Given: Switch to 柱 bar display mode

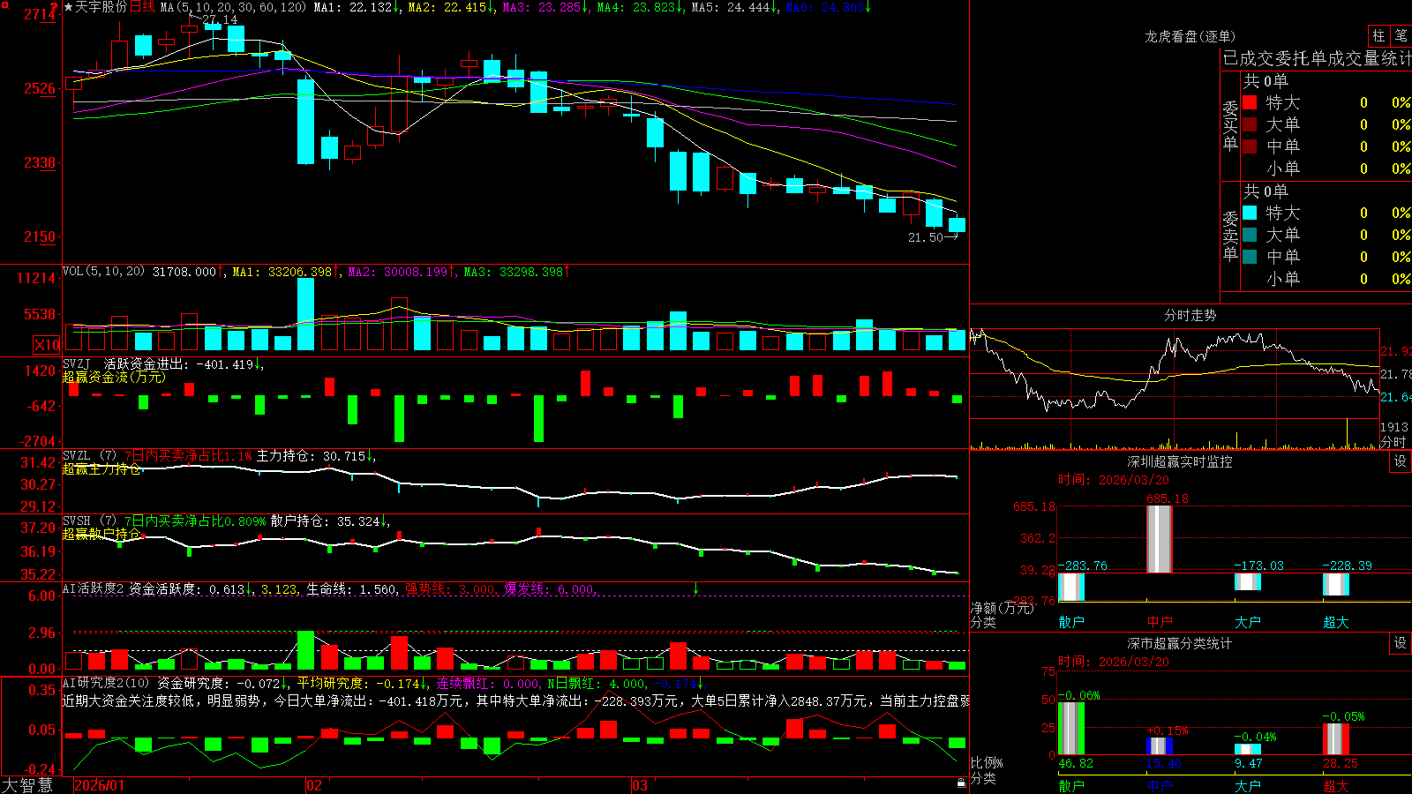Looking at the screenshot, I should 1378,35.
